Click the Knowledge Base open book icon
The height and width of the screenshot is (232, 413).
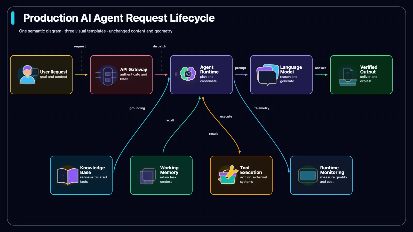point(68,176)
